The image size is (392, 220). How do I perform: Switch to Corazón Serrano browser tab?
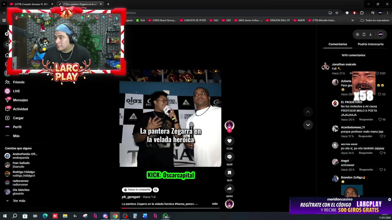pyautogui.click(x=32, y=4)
